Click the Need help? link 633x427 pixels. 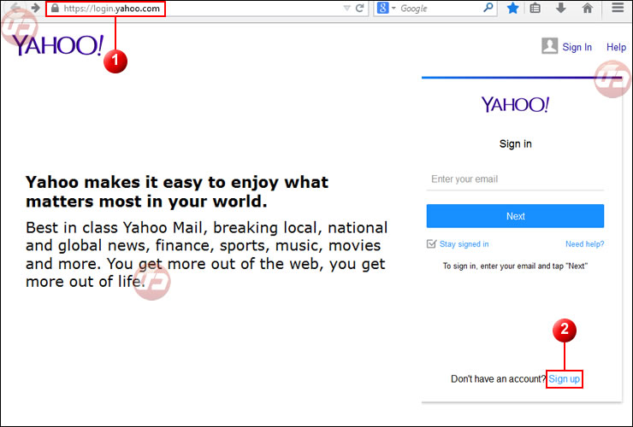coord(584,244)
